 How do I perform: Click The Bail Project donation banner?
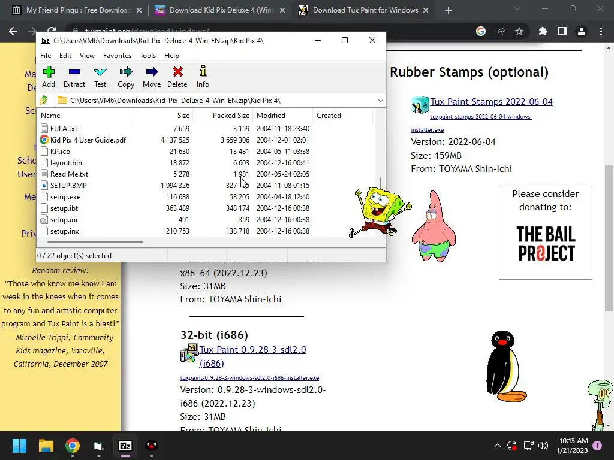click(x=546, y=233)
